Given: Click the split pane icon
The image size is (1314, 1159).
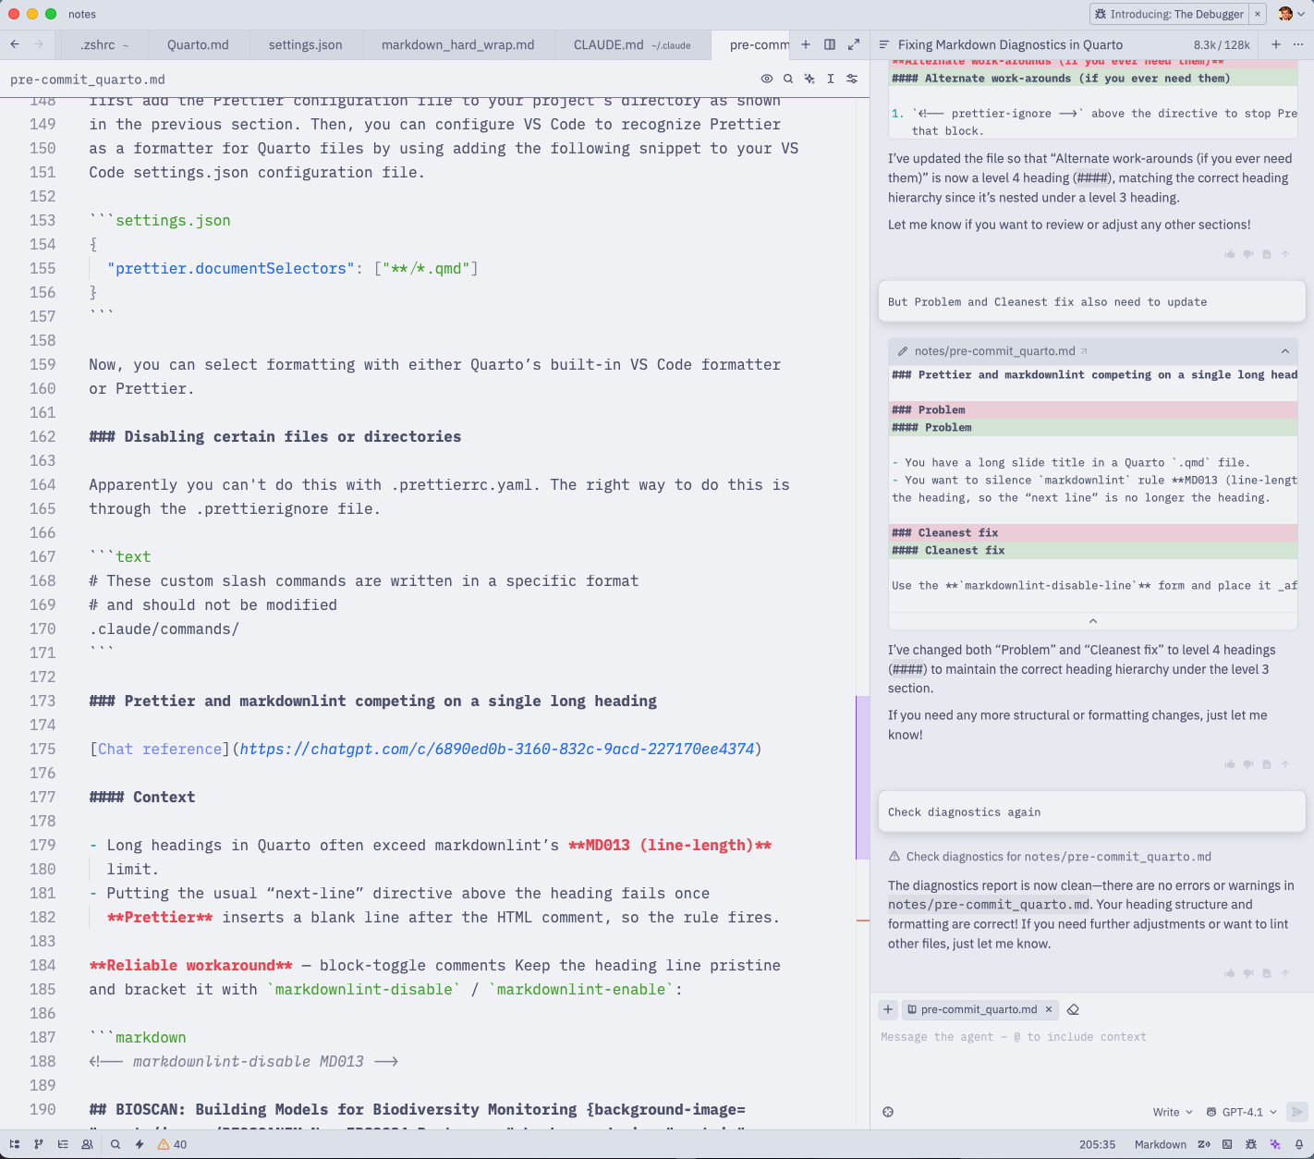Looking at the screenshot, I should [830, 44].
